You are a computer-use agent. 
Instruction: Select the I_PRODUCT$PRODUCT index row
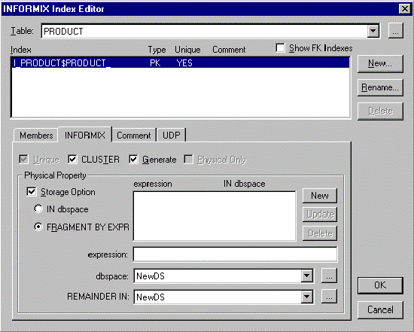181,62
